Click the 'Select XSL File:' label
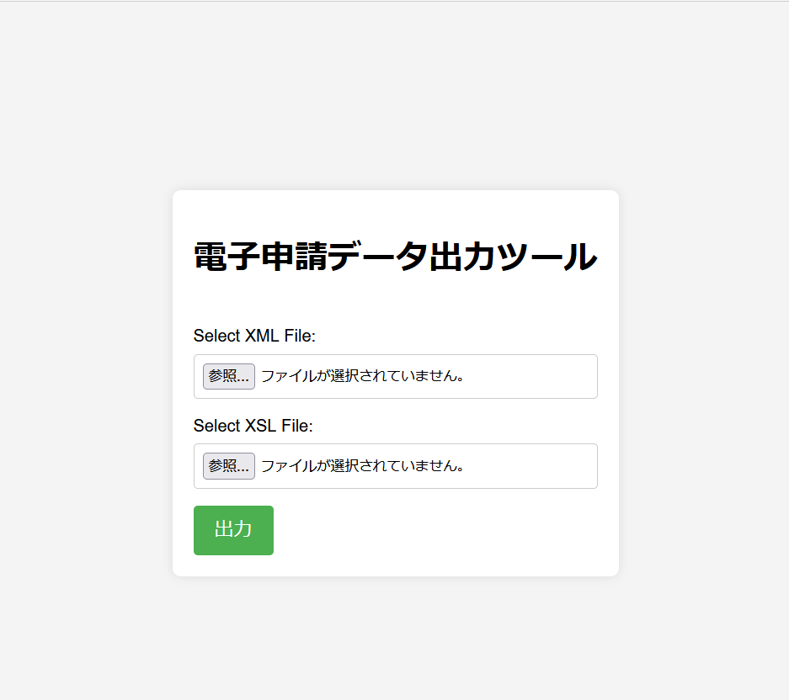Viewport: 789px width, 700px height. click(x=253, y=426)
